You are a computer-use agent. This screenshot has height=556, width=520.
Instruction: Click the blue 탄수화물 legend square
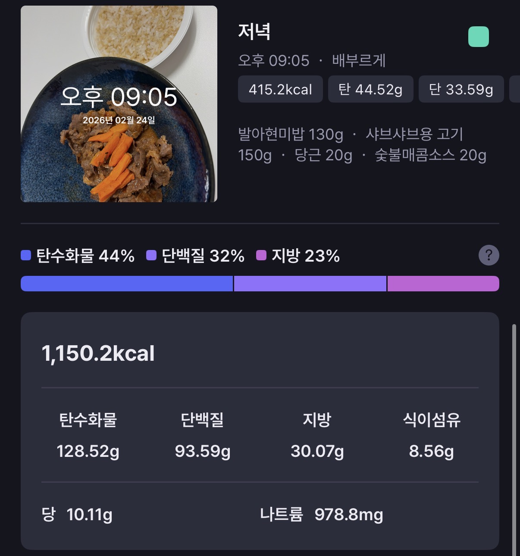(x=26, y=256)
